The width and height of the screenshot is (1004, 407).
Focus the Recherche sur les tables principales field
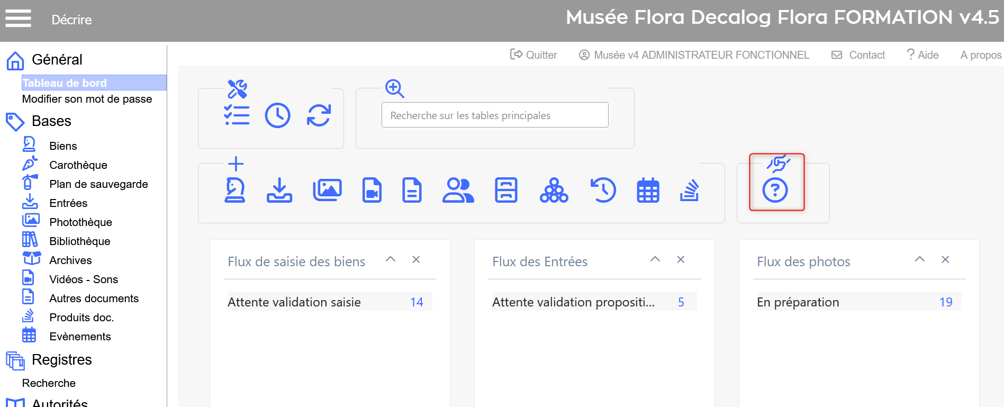(495, 115)
